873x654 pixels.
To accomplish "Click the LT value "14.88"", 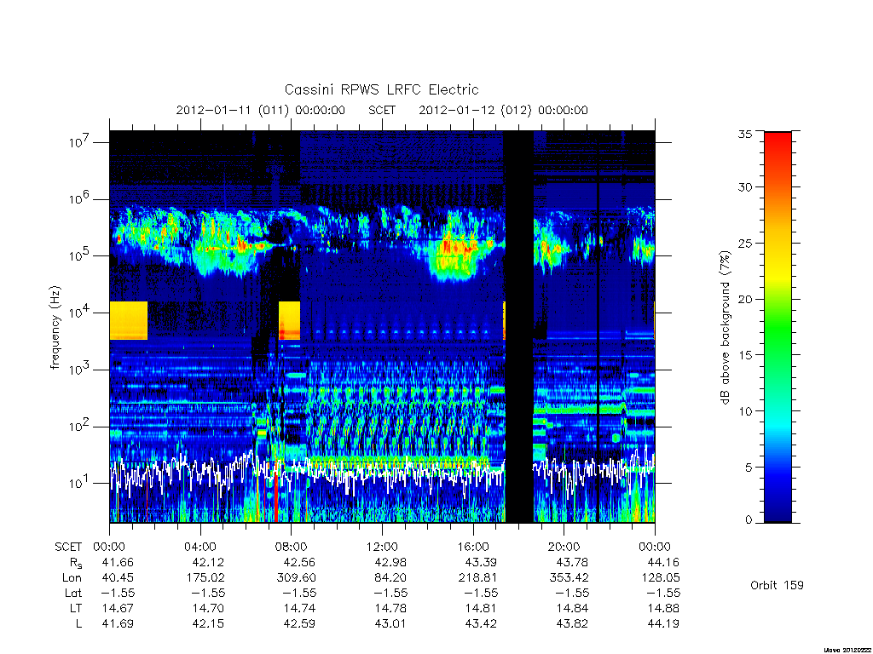I will coord(663,608).
